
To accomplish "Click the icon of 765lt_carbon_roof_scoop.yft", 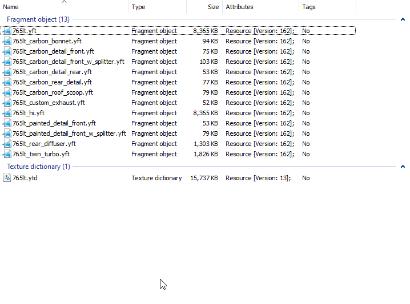I will point(7,92).
